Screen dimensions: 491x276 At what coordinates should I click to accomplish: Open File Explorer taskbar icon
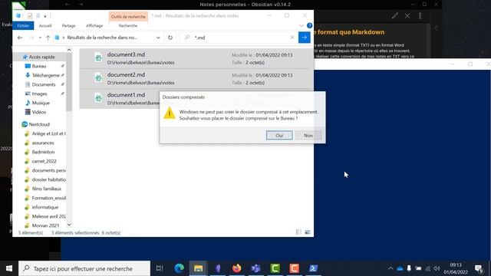pos(198,268)
